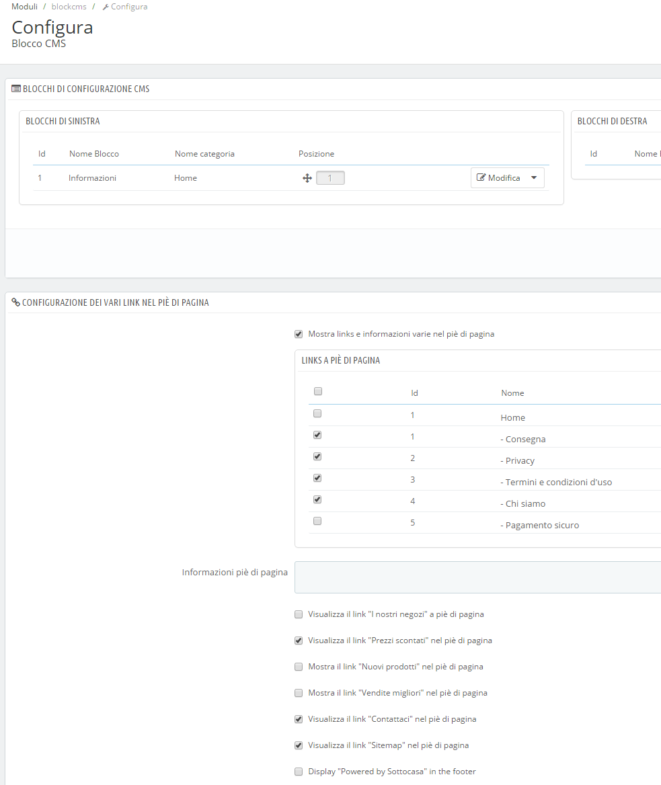Disable the "Sitemap" link checkbox
Screen dimensions: 661x785
299,745
